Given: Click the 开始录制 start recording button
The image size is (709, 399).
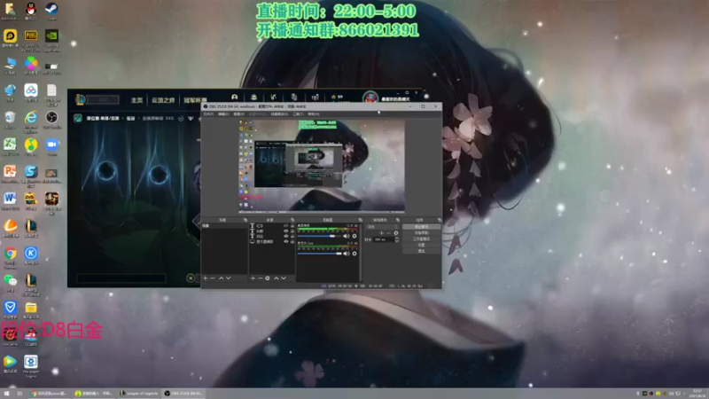Looking at the screenshot, I should pos(421,232).
